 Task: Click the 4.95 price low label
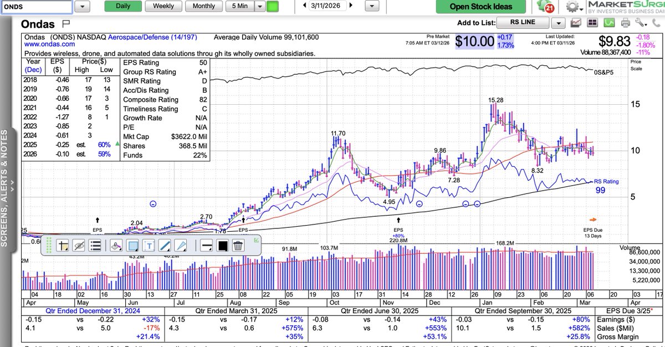388,202
